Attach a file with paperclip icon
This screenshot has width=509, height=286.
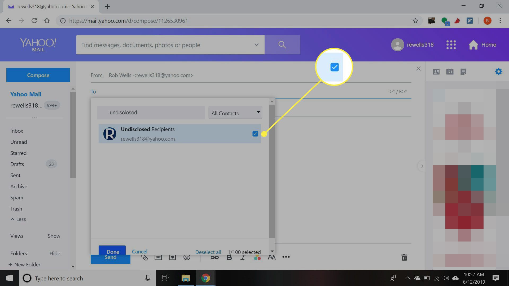pos(144,257)
